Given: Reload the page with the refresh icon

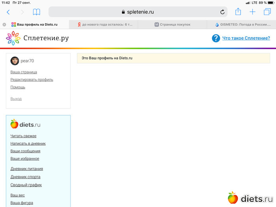Looking at the screenshot, I should (222, 12).
